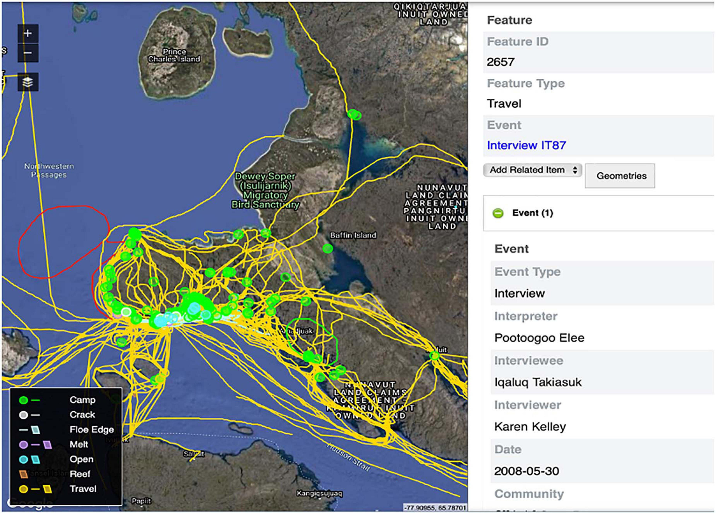This screenshot has width=716, height=513.
Task: Open the map layers switcher
Action: [28, 82]
